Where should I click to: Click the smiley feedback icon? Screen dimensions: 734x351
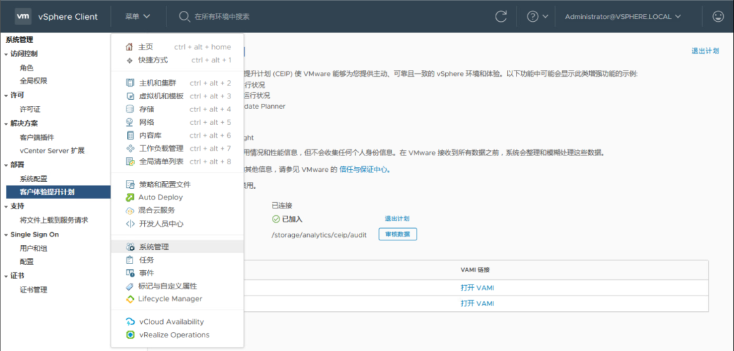[718, 16]
